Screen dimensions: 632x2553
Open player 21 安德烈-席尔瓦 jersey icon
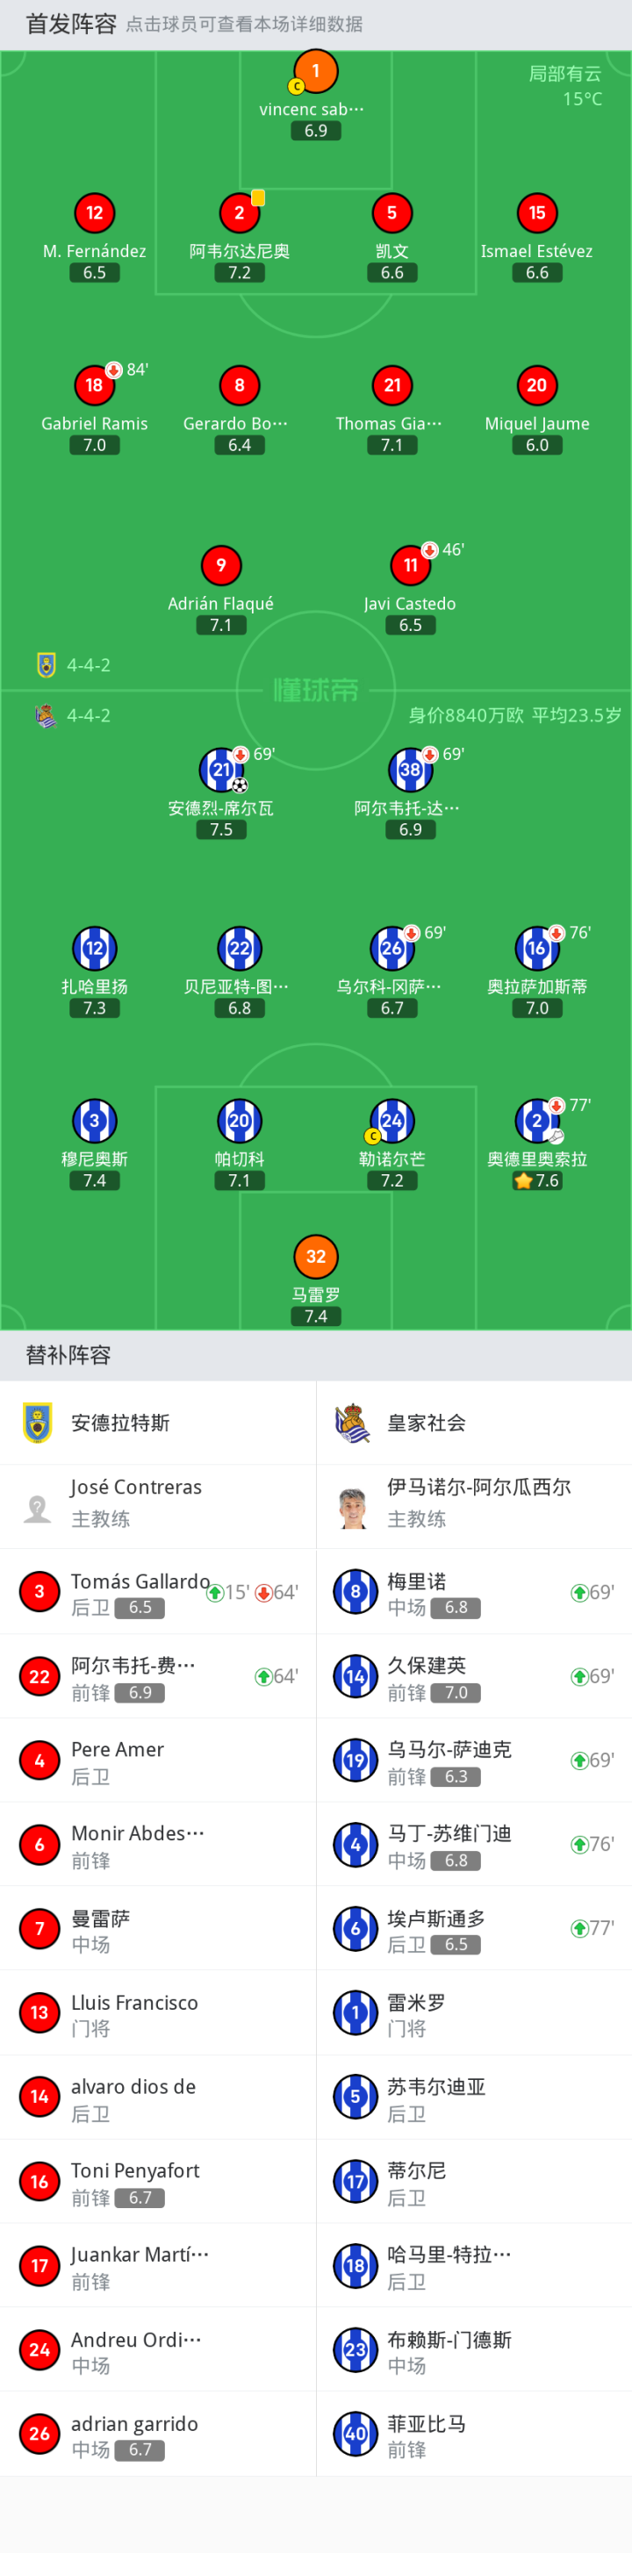tap(221, 770)
